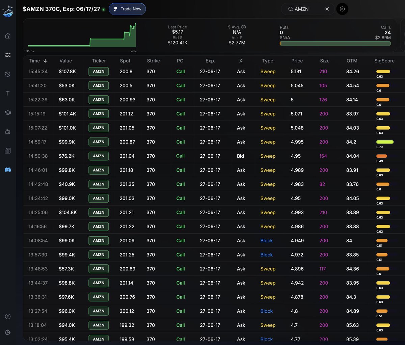Open the settings gear icon
Viewport: 405px width, 345px height.
tap(8, 332)
